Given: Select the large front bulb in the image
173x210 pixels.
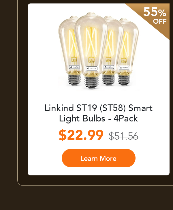Looking at the screenshot, I should click(91, 50).
